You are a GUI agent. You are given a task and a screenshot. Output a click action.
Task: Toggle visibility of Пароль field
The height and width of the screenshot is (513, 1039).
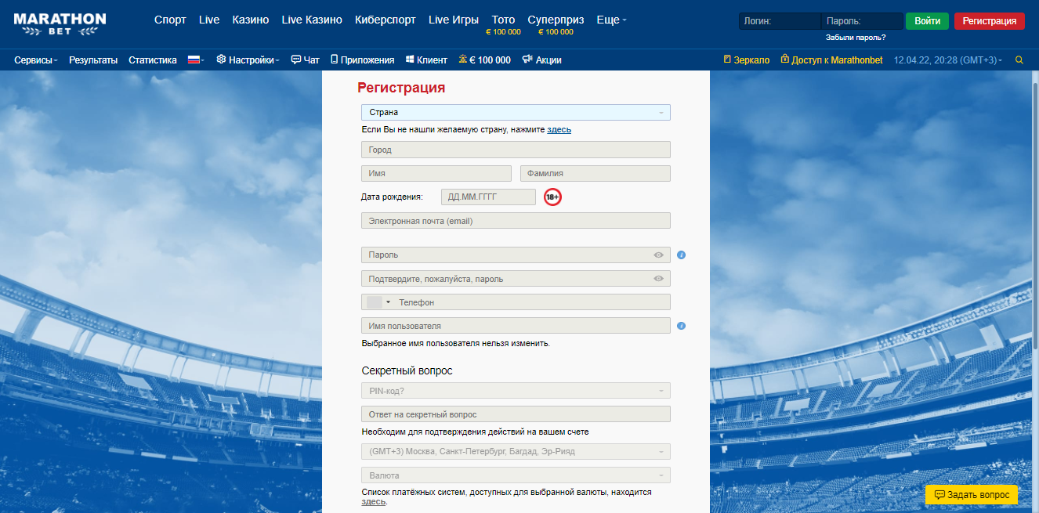click(659, 255)
